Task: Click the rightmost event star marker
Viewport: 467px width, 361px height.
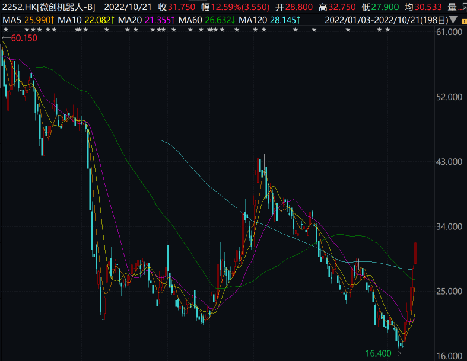Action: (387, 30)
